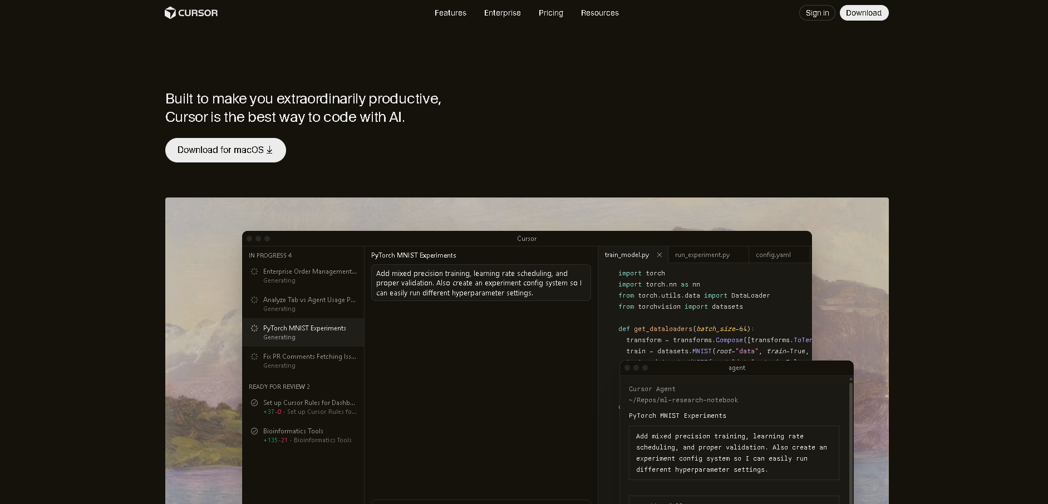1048x504 pixels.
Task: Open the Resources menu
Action: (x=599, y=13)
